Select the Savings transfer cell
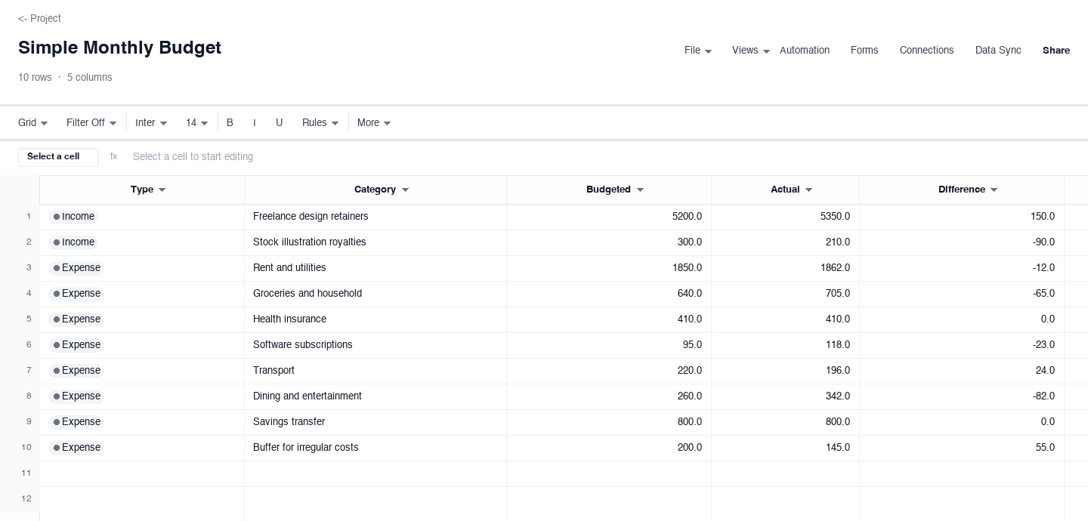 tap(376, 422)
